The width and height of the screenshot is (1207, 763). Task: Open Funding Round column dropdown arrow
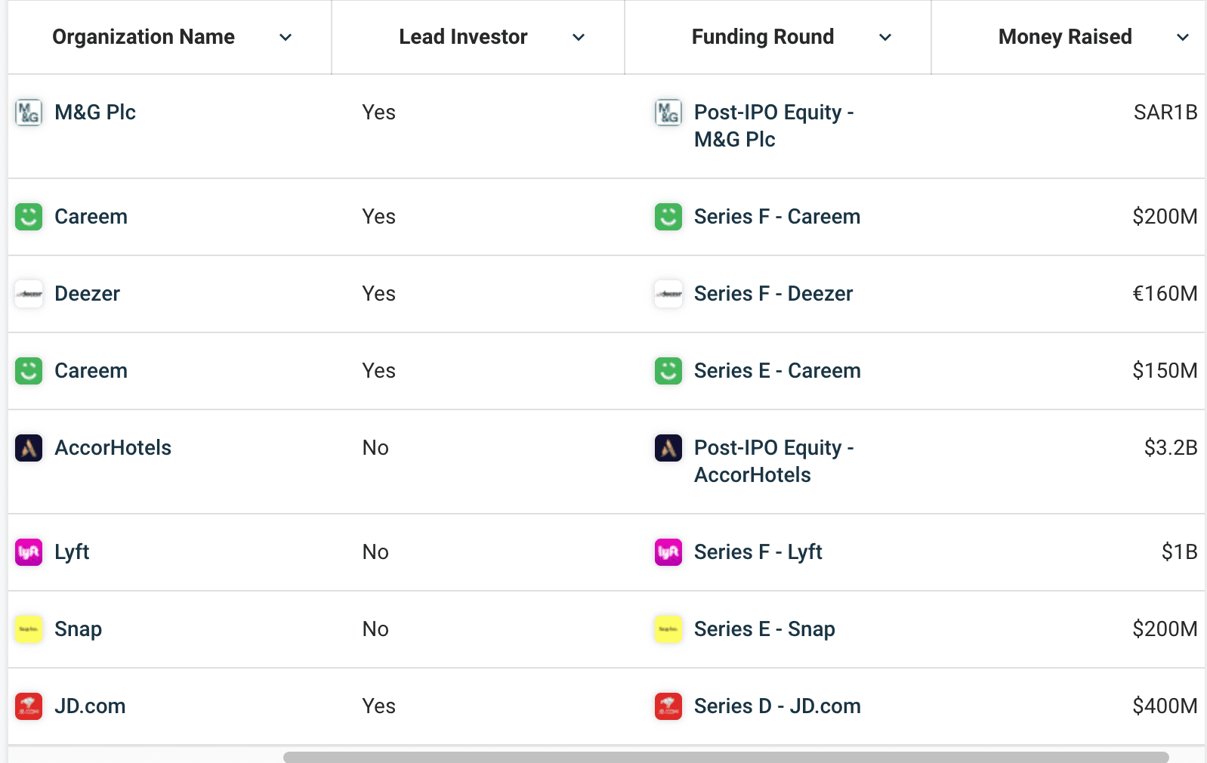885,37
